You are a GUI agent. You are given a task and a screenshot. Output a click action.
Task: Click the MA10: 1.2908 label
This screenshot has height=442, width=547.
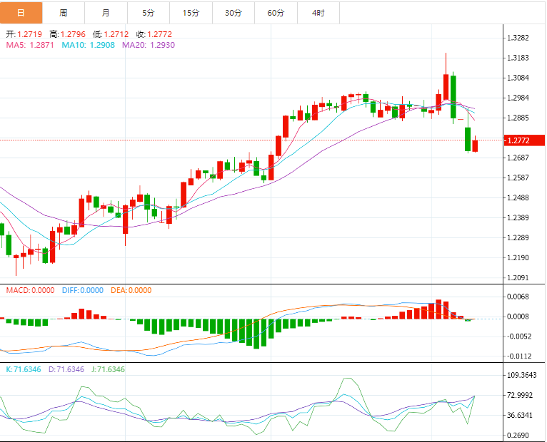point(89,45)
